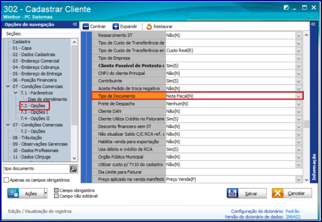The width and height of the screenshot is (322, 222).
Task: Click the Expandir button label
Action: tap(129, 26)
